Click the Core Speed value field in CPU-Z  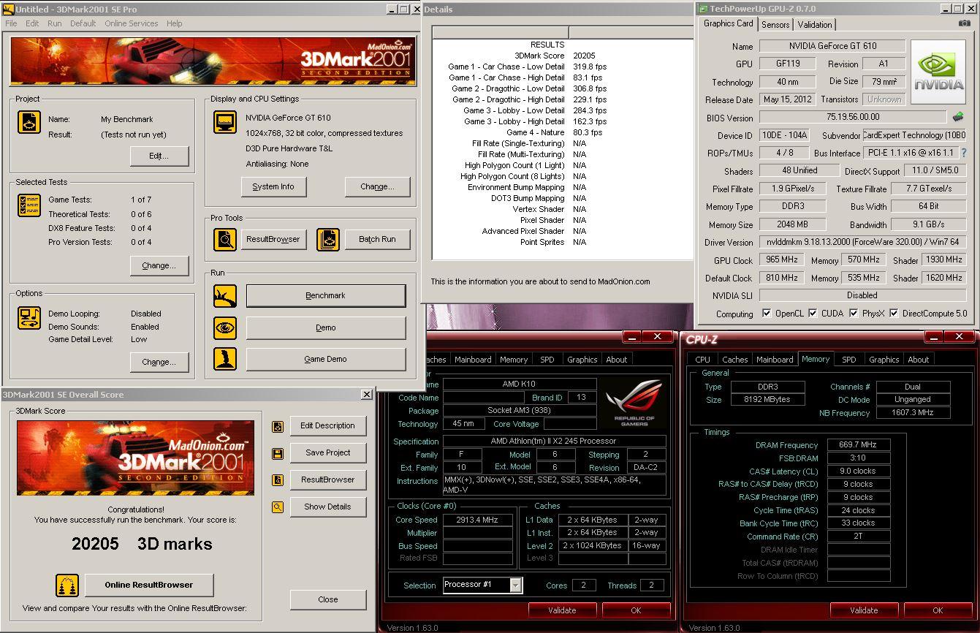pos(478,520)
